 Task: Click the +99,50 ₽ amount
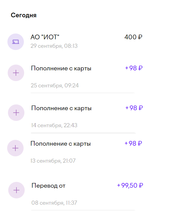(x=130, y=185)
